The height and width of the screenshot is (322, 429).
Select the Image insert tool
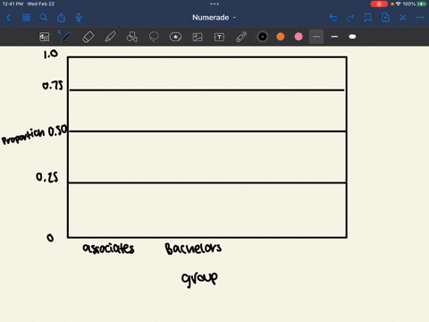pyautogui.click(x=198, y=37)
